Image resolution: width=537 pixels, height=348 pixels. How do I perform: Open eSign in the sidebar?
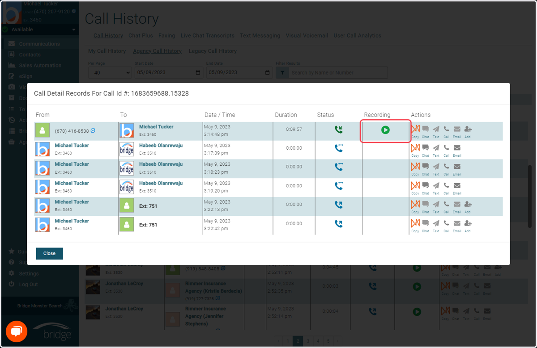click(26, 76)
